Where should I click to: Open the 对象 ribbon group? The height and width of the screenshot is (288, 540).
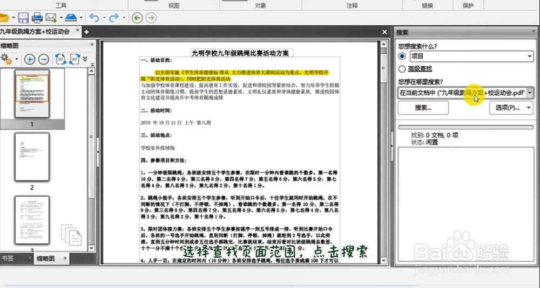pos(261,5)
